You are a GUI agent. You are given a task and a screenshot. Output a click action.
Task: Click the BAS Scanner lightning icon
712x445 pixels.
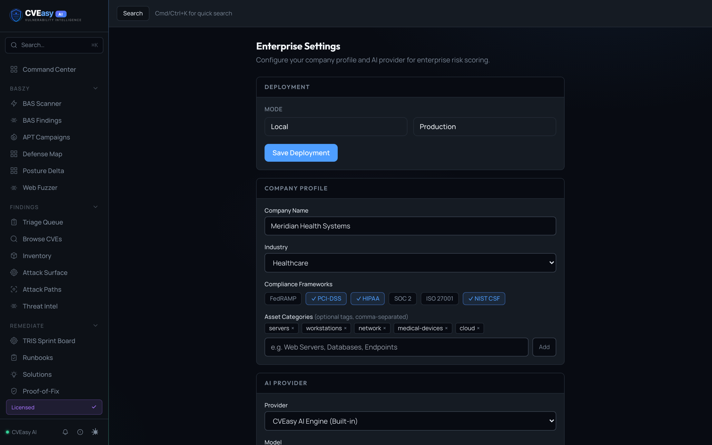pos(14,104)
